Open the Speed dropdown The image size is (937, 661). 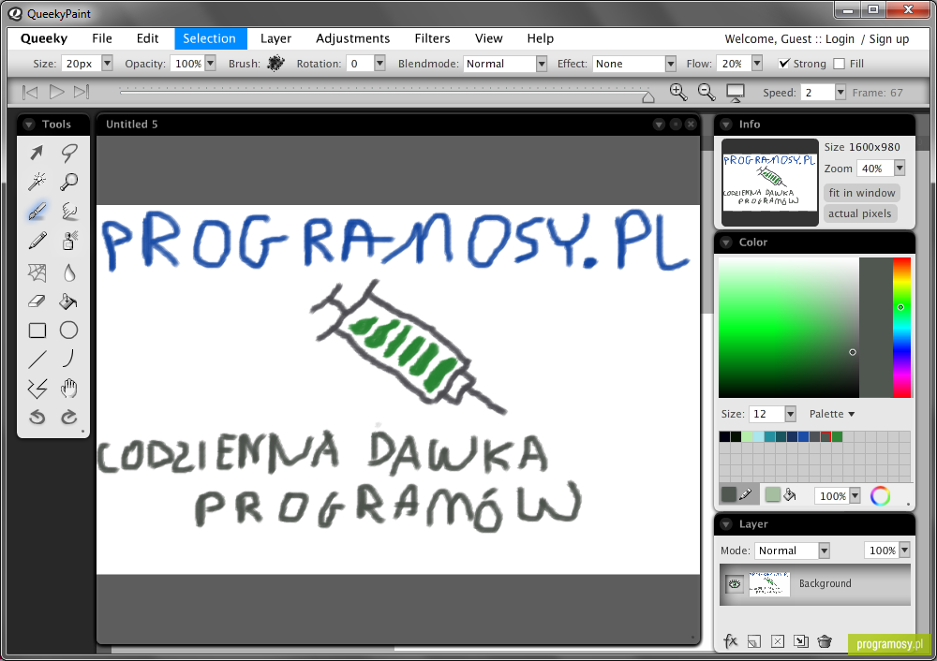pos(840,92)
